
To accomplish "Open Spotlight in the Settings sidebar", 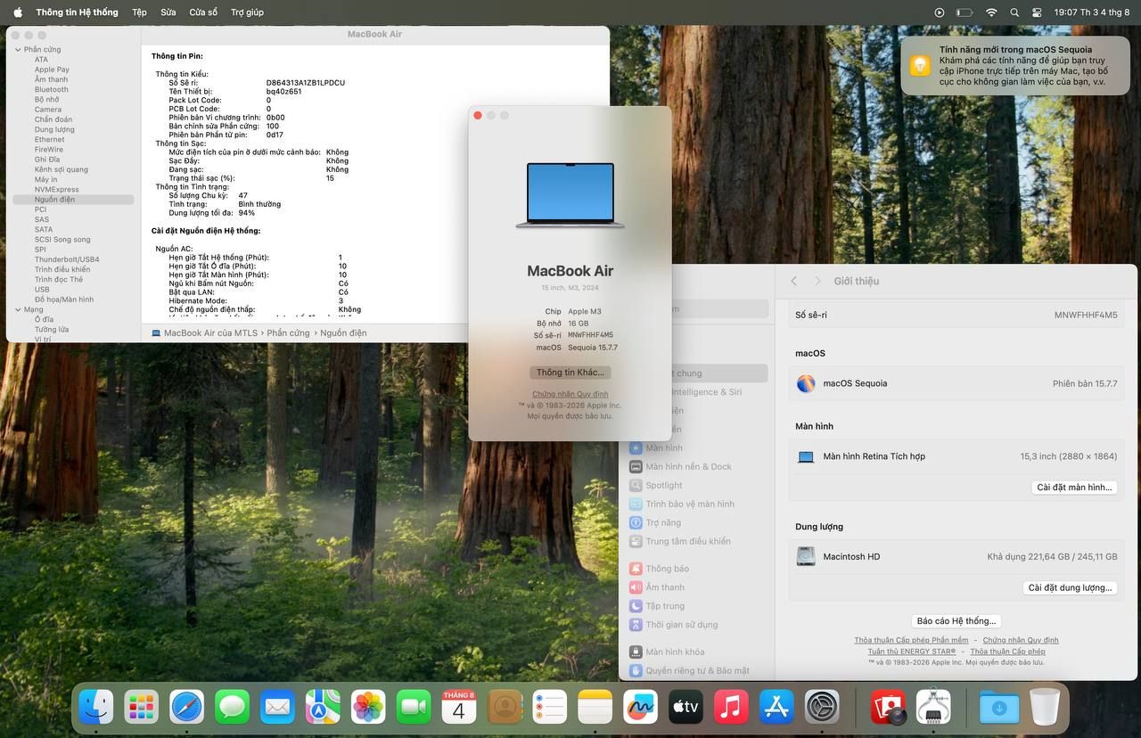I will point(664,486).
